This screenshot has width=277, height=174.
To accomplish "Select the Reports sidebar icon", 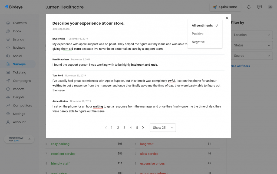I will pos(8,89).
